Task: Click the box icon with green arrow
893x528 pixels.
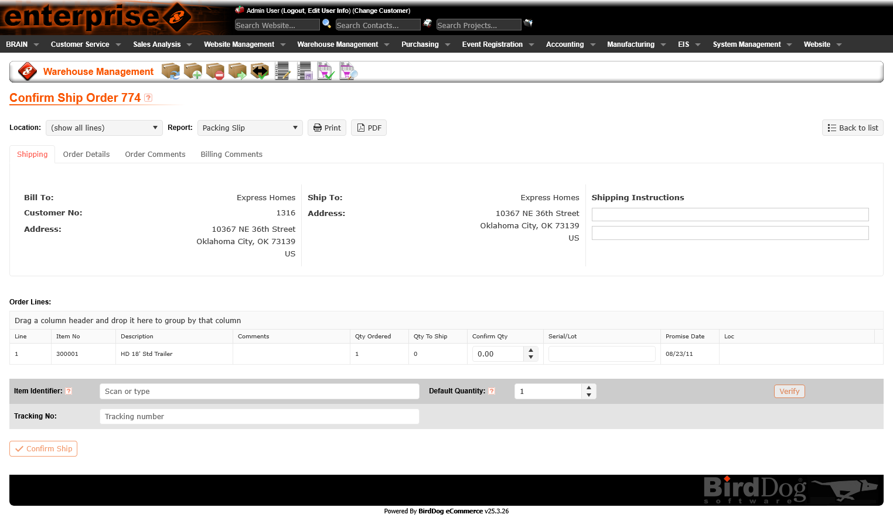Action: [x=237, y=71]
